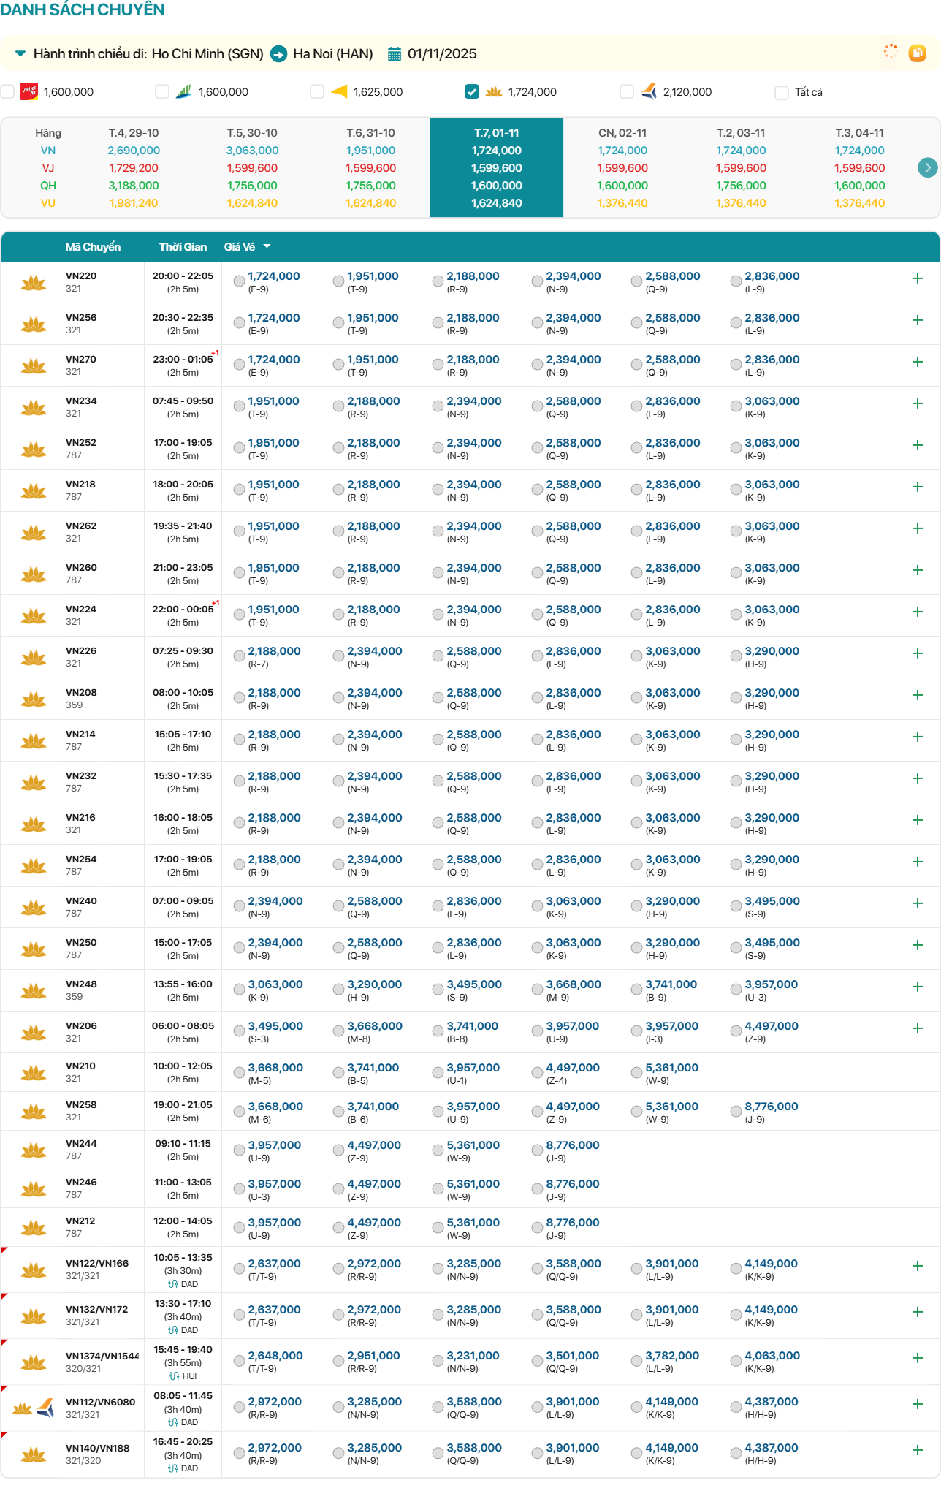Image resolution: width=941 pixels, height=1491 pixels.
Task: Click green plus icon for flight VN220
Action: (x=918, y=278)
